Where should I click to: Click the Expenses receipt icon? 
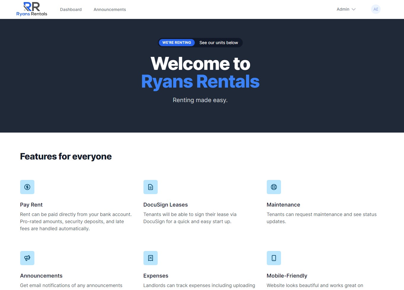[x=151, y=258]
